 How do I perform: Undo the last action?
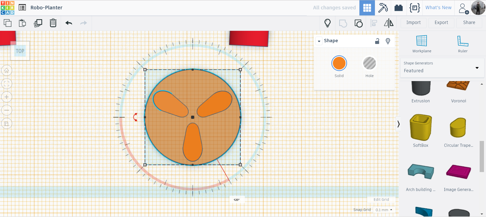click(69, 23)
